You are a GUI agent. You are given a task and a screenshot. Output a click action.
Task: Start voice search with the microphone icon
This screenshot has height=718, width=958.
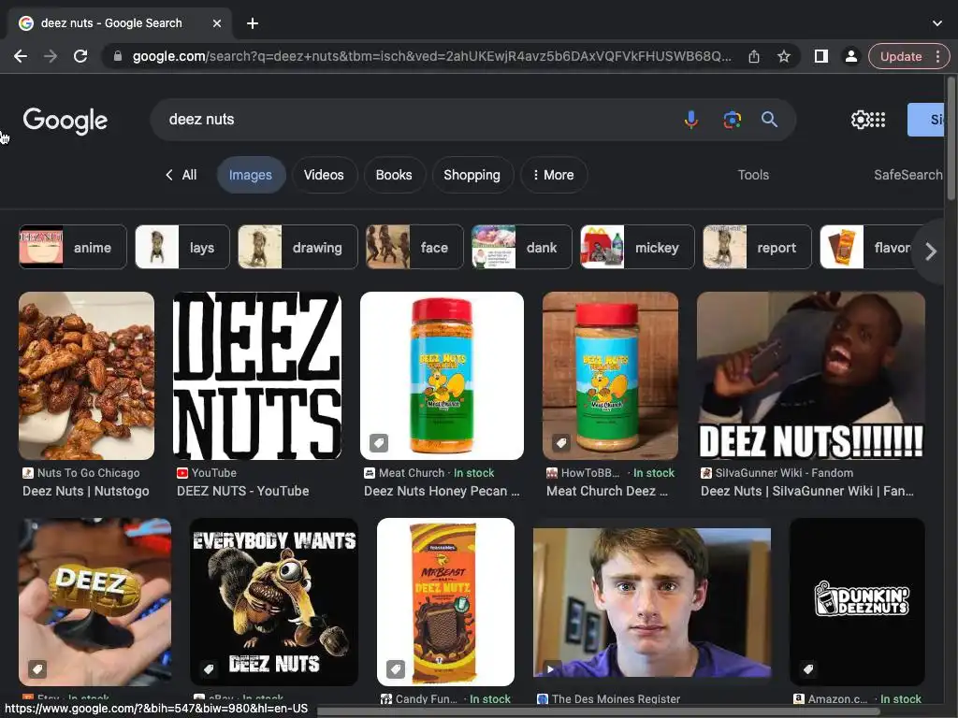click(691, 120)
